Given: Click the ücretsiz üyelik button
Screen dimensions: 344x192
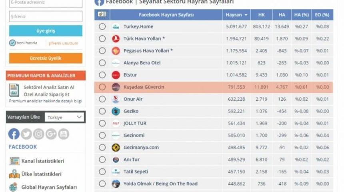Looking at the screenshot, I should click(x=46, y=58).
